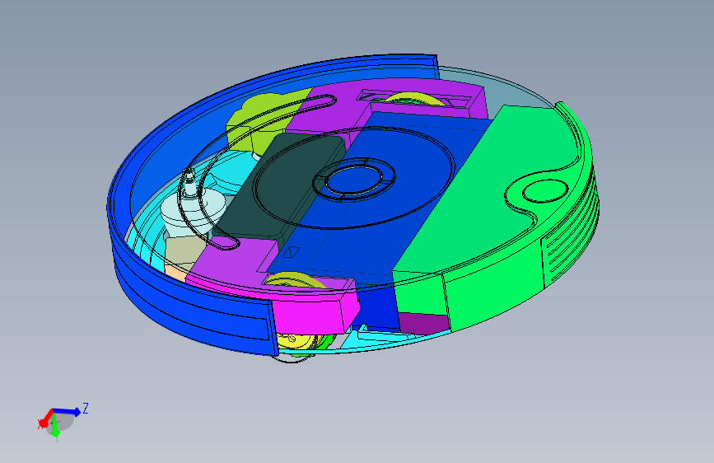Image resolution: width=714 pixels, height=463 pixels.
Task: Click the blue Z axis arrow on triad
Action: [x=68, y=411]
